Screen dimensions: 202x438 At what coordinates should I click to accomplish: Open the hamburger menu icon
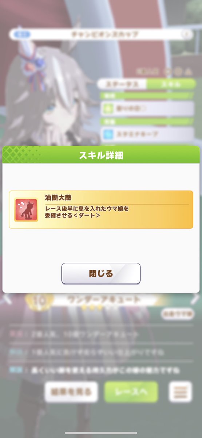click(x=180, y=392)
